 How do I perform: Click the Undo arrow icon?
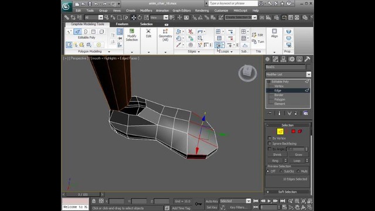coord(96,4)
